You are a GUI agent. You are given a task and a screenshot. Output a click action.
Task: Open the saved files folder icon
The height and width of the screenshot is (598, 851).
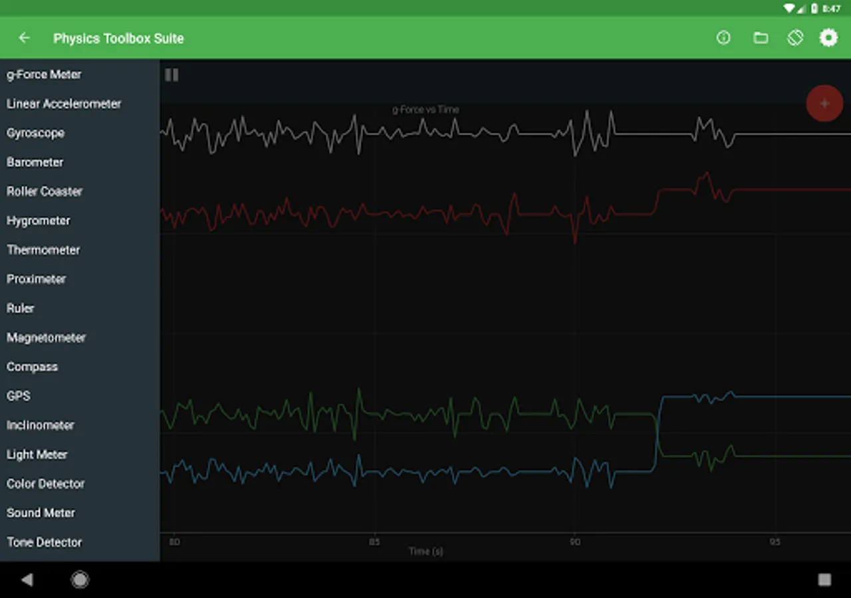[x=761, y=38]
